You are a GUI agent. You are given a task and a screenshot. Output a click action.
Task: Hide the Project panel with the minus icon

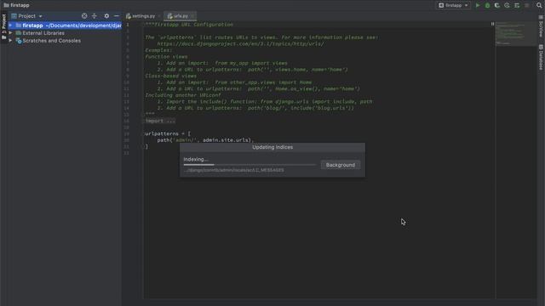point(117,16)
